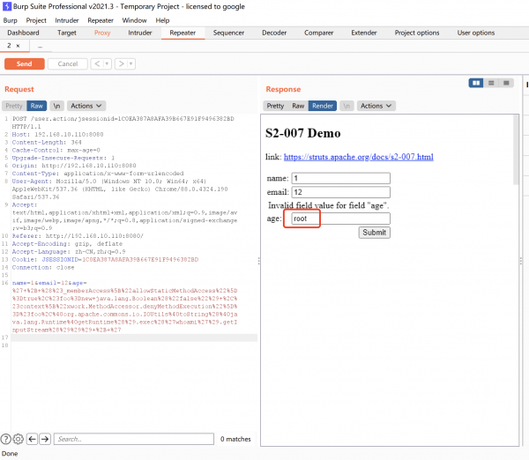Switch to side-by-side layout view icon
Screen dimensions: 529x460
[477, 83]
